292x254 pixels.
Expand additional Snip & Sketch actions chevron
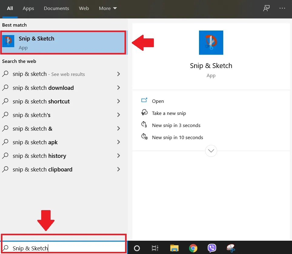[211, 151]
